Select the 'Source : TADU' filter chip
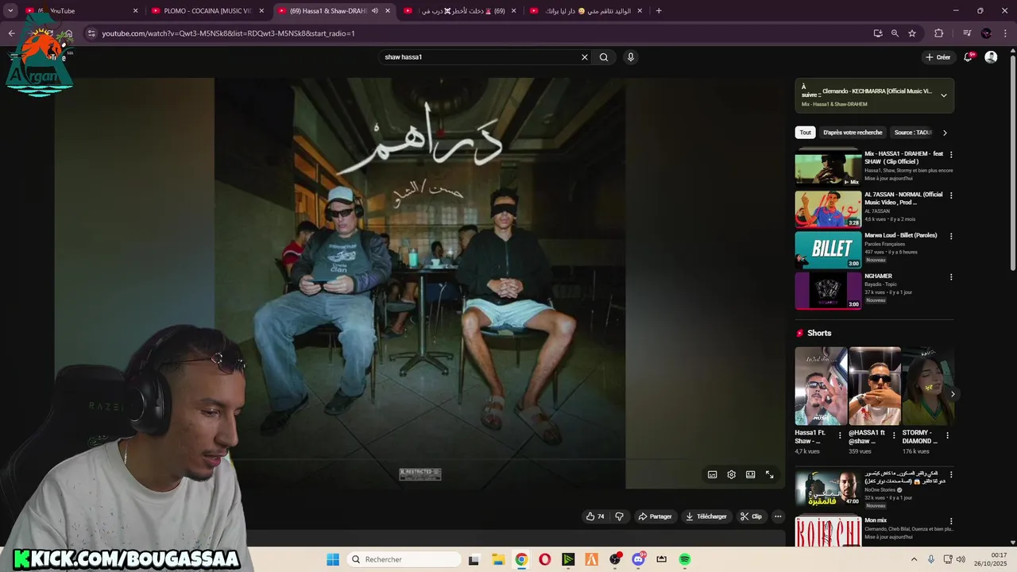This screenshot has width=1017, height=572. click(x=913, y=133)
